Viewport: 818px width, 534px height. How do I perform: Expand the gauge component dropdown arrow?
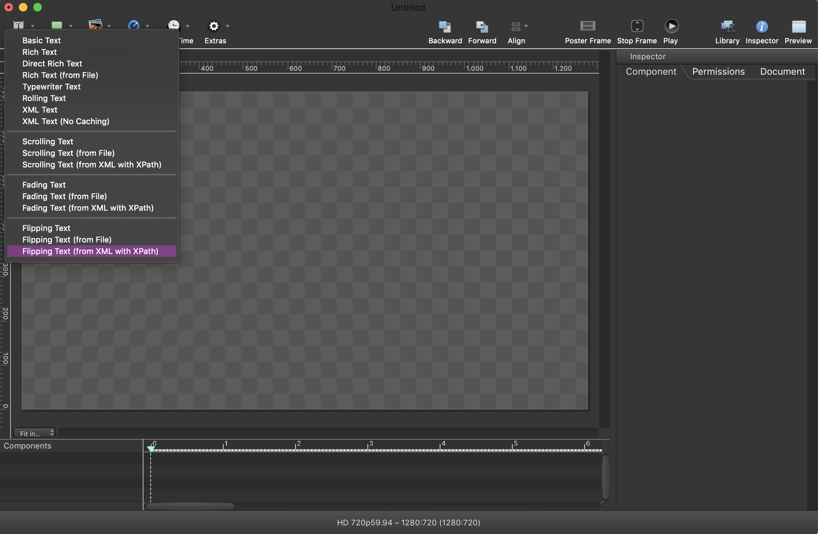click(147, 26)
